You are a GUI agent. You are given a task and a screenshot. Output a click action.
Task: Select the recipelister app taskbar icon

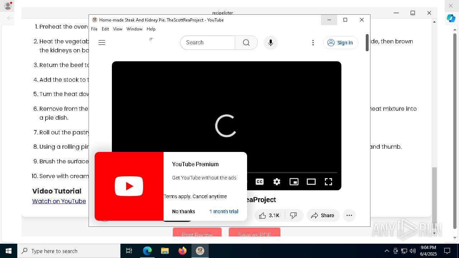pos(200,251)
